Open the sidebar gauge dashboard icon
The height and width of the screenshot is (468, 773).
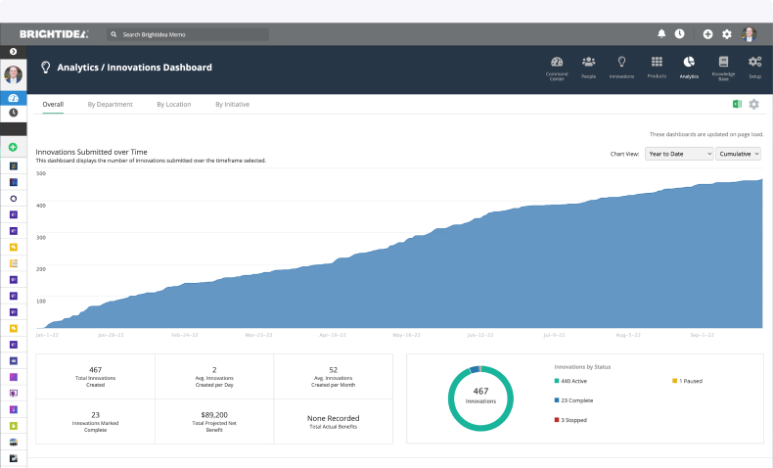14,98
